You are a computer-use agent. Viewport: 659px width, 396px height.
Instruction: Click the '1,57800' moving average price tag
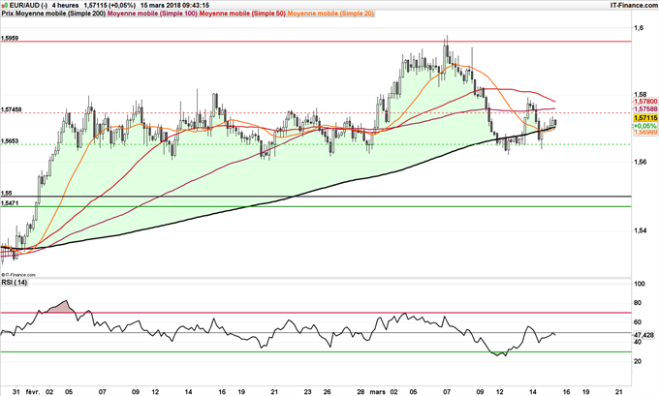pos(645,102)
